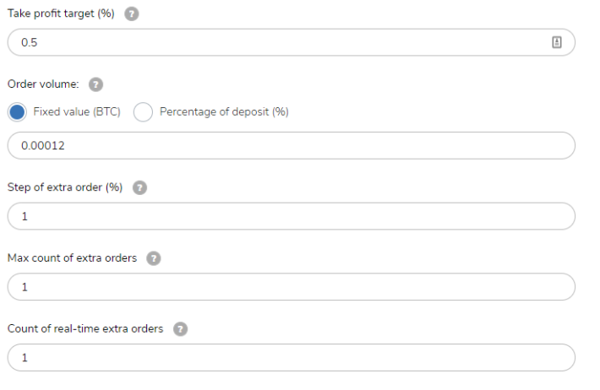Open help tooltip for Take profit target
This screenshot has width=600, height=390.
click(131, 14)
